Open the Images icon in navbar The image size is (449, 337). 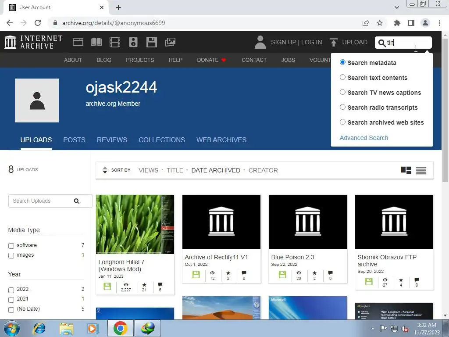170,42
